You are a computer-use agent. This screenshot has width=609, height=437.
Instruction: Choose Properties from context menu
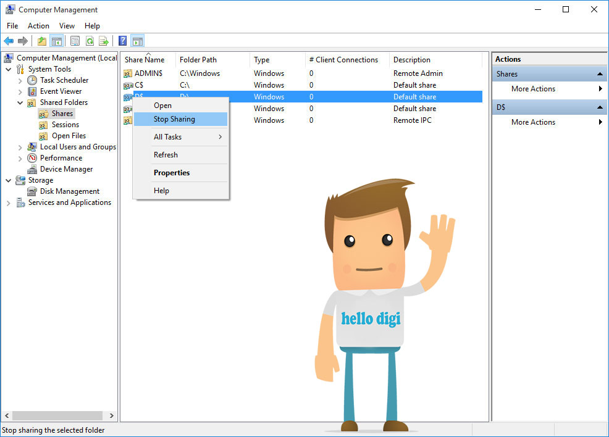click(180, 173)
